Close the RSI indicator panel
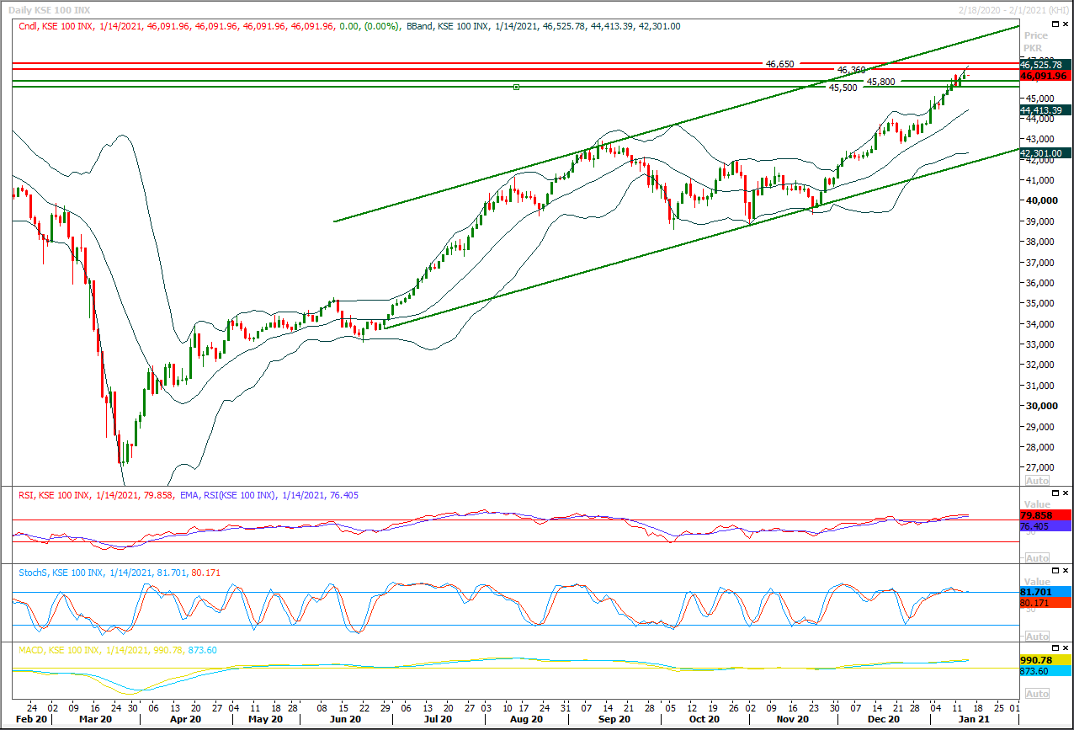Image resolution: width=1074 pixels, height=730 pixels. 1066,493
